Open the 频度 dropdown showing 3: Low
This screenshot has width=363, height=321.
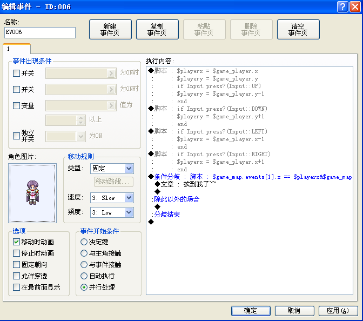pyautogui.click(x=112, y=212)
